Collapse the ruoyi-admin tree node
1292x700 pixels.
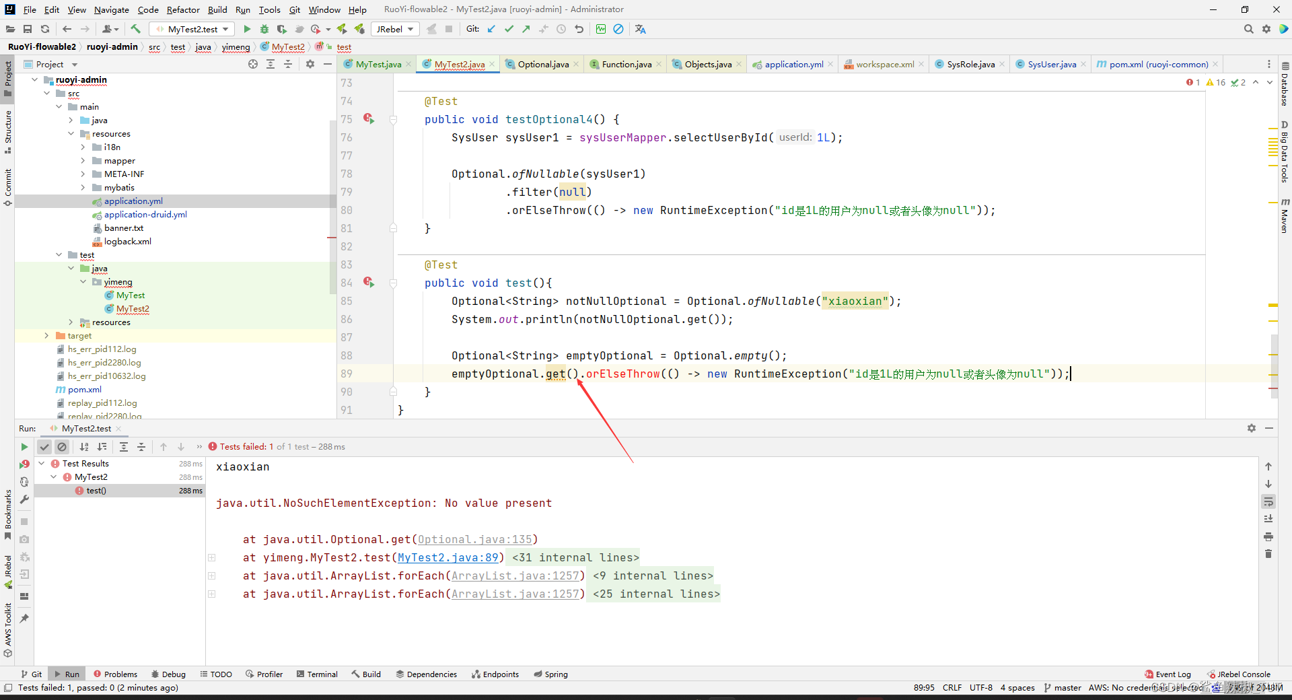tap(35, 79)
